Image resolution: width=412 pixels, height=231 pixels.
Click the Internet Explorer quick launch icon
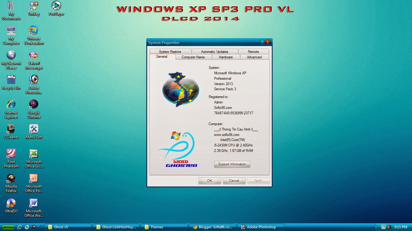coord(20,227)
